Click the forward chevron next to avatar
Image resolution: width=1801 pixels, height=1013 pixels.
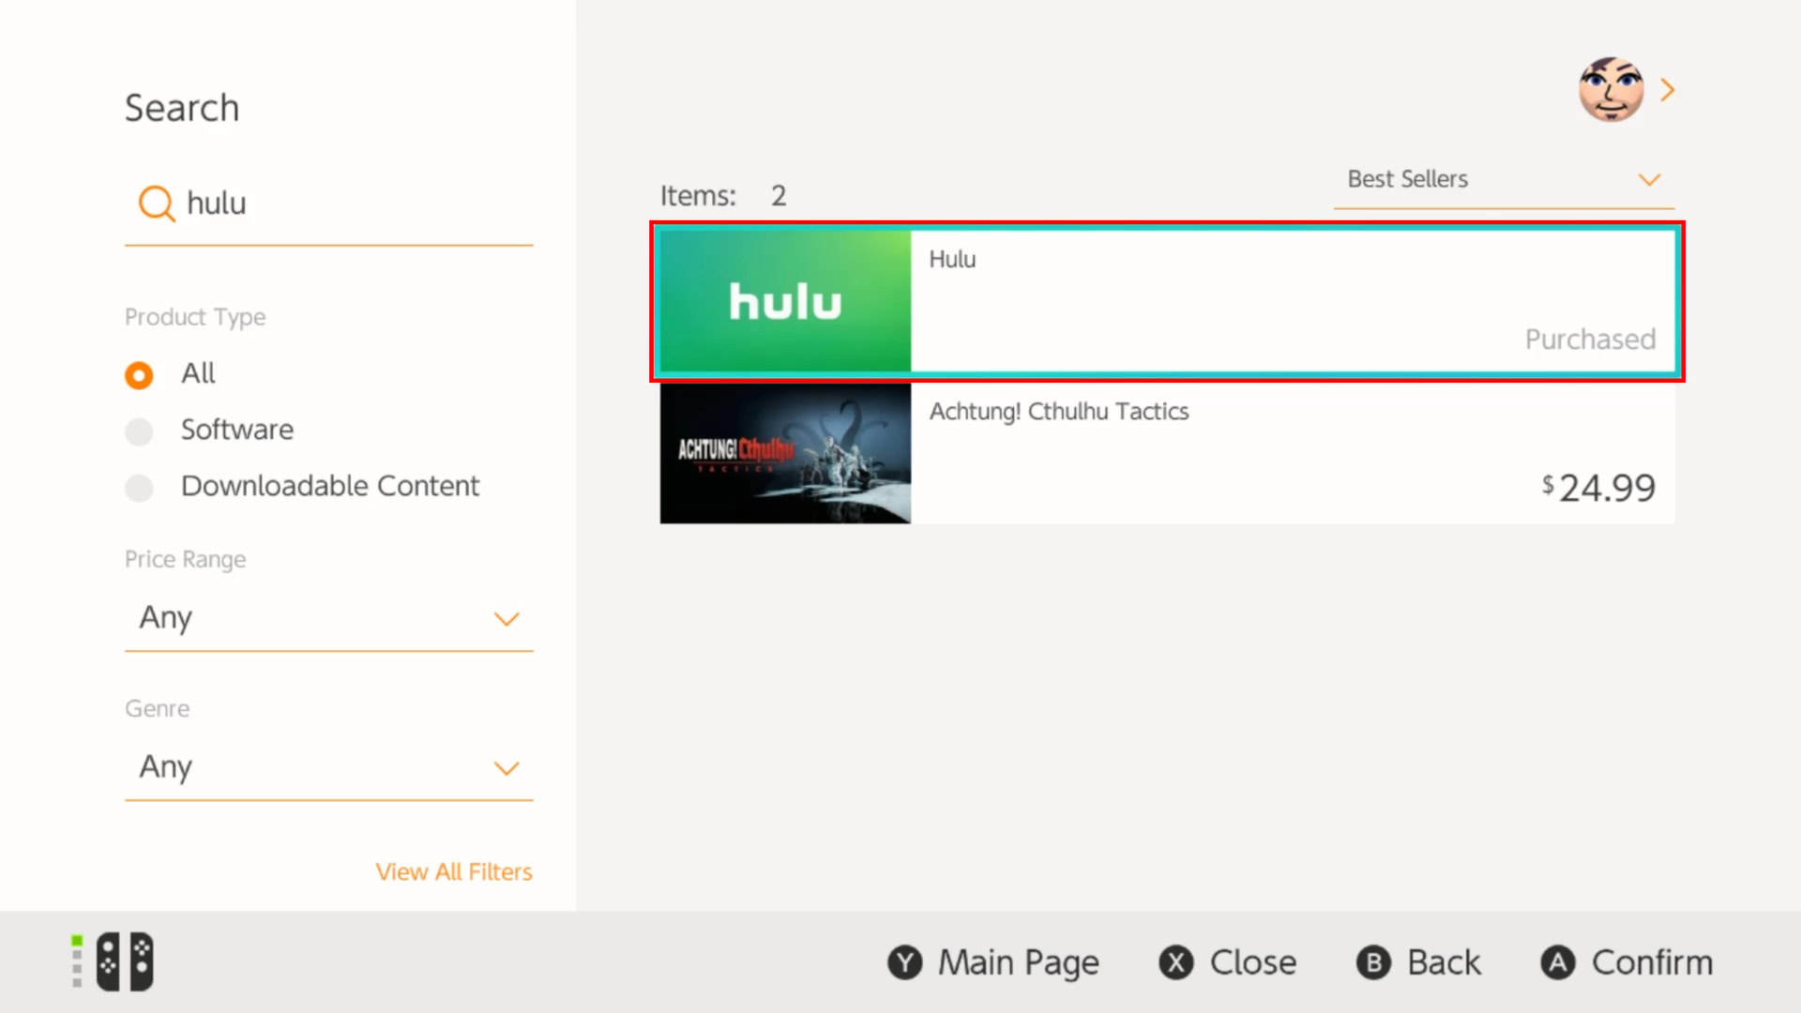click(1668, 89)
